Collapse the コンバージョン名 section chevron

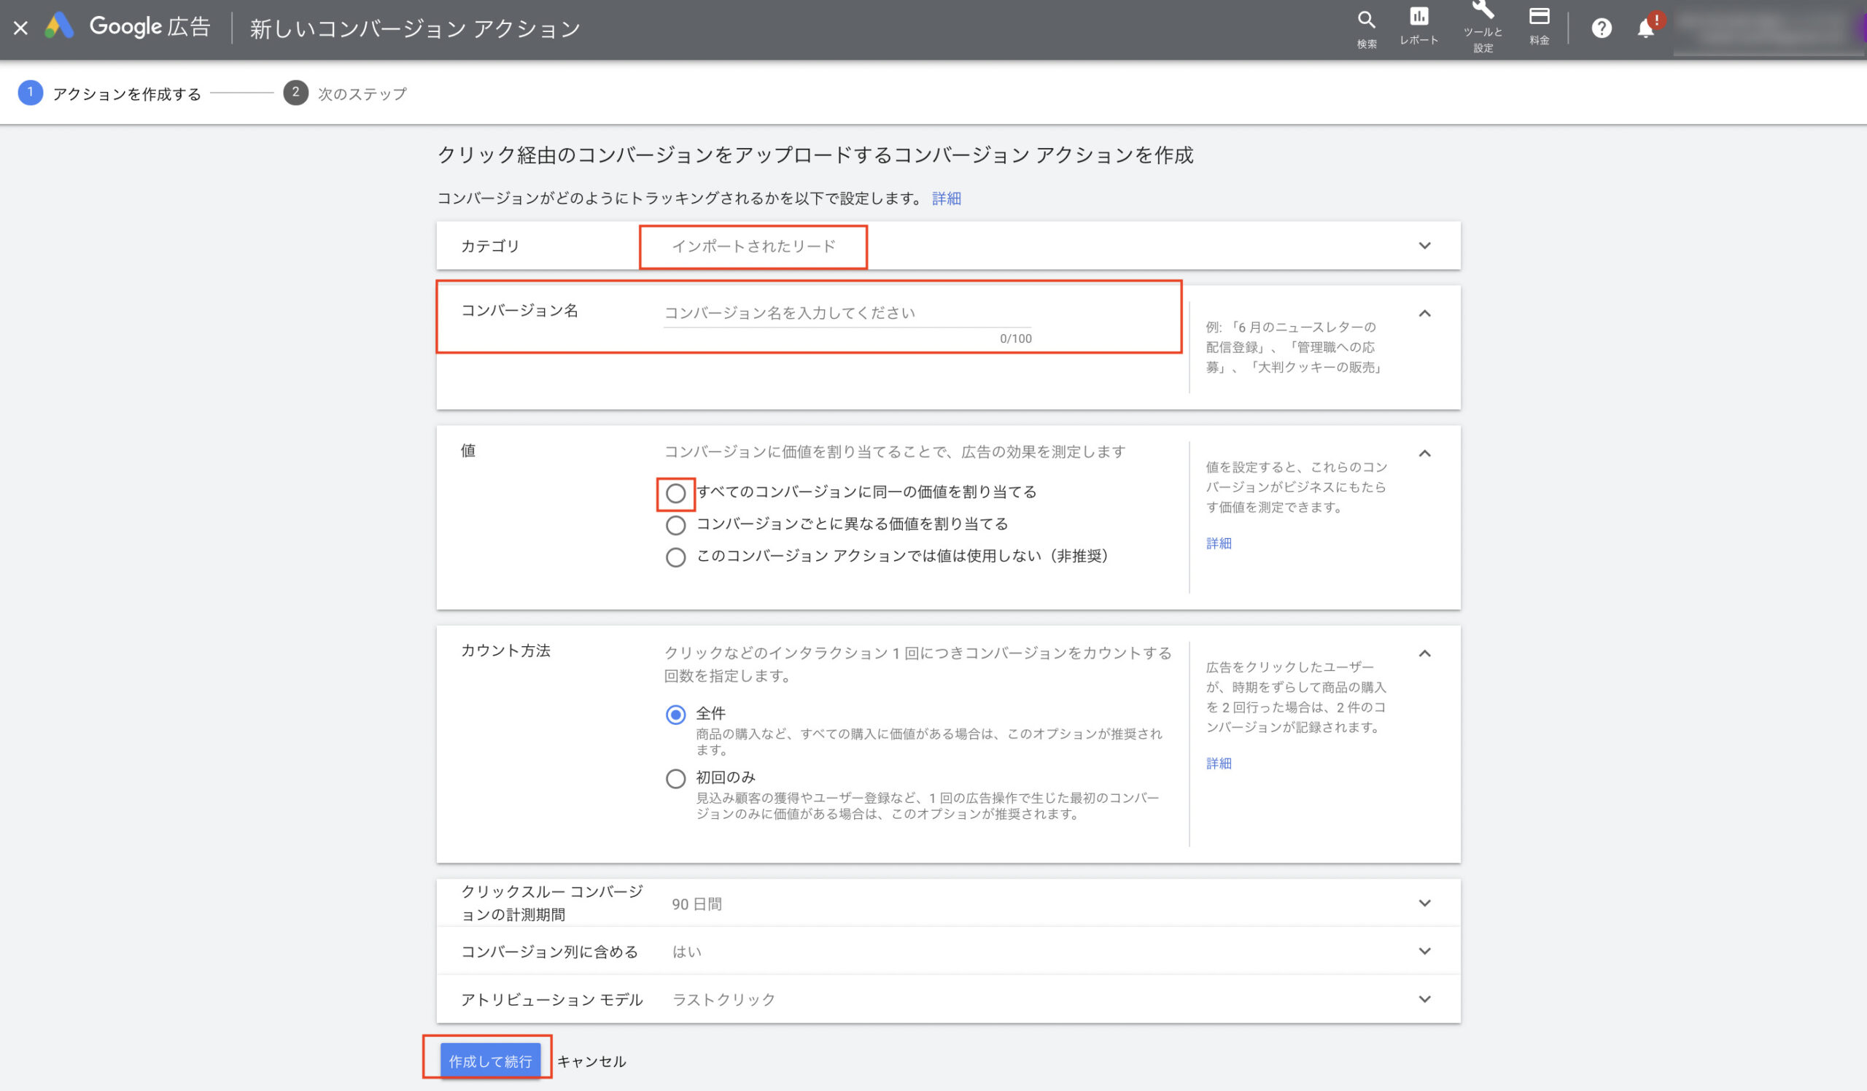1424,314
